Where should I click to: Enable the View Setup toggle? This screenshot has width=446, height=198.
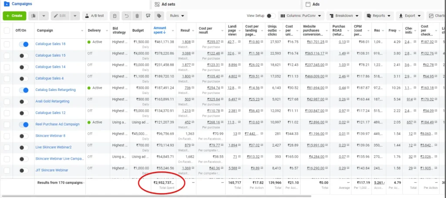click(x=271, y=16)
